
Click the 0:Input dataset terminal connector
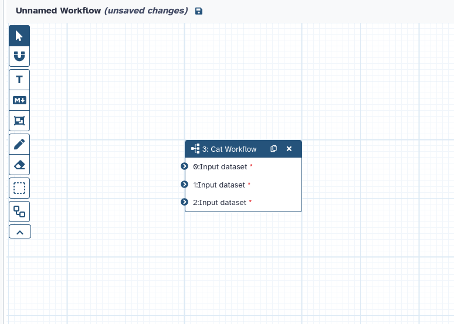coord(185,166)
